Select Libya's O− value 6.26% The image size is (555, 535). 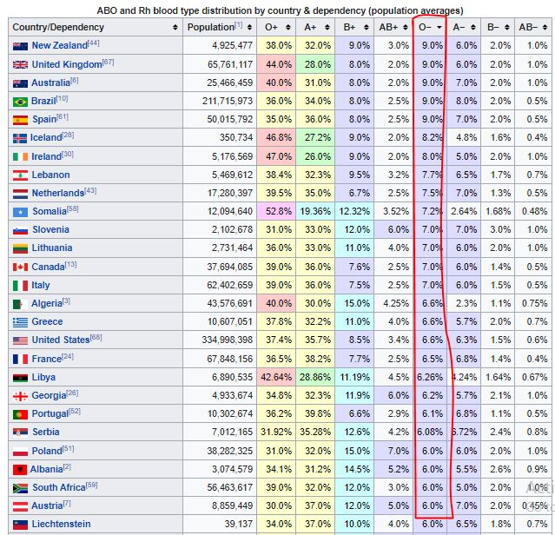coord(430,378)
